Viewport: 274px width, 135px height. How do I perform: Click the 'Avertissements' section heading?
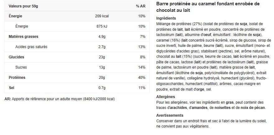(170, 115)
